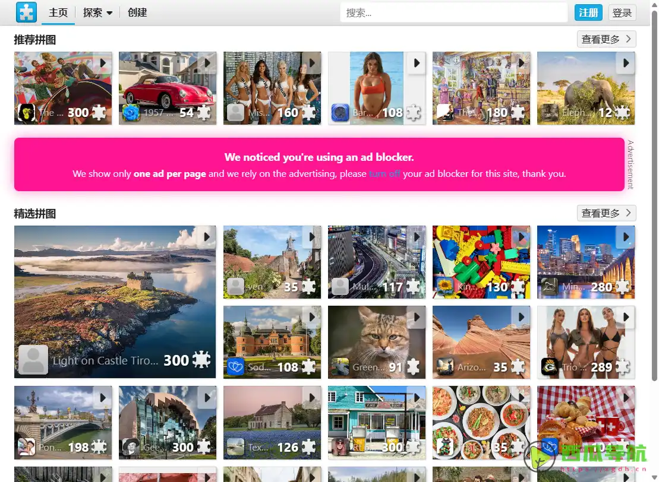The width and height of the screenshot is (659, 482).
Task: Expand 查看更多 for 精选拼图 section
Action: pyautogui.click(x=607, y=213)
